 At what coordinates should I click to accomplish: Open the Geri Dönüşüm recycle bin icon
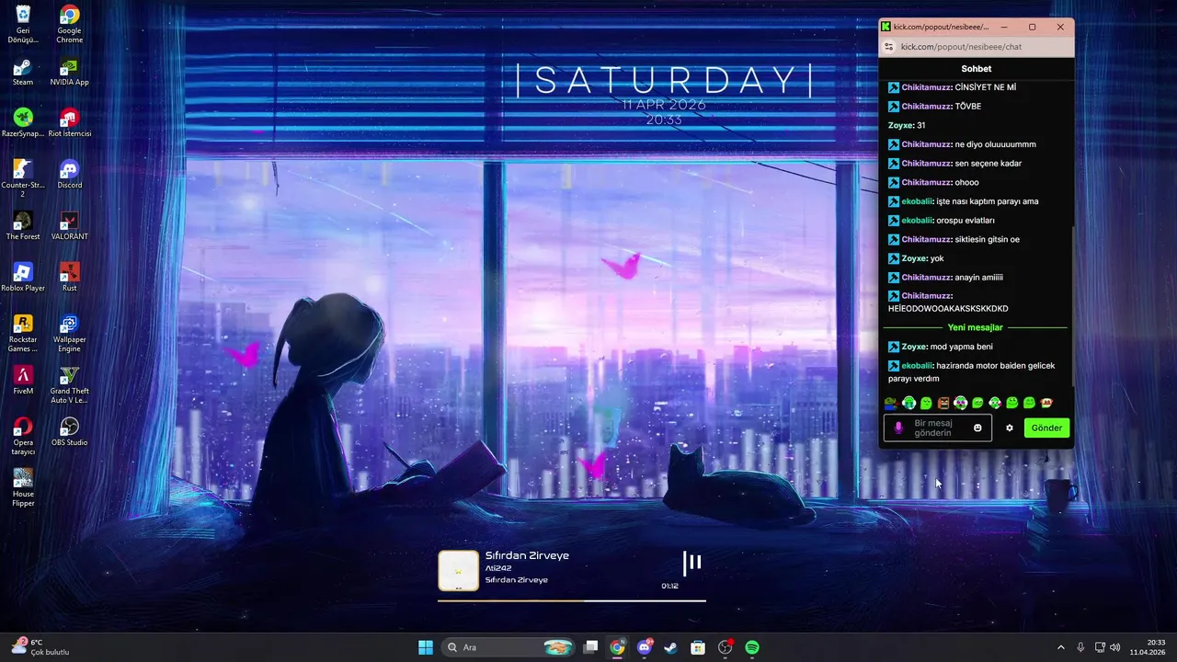click(x=23, y=24)
